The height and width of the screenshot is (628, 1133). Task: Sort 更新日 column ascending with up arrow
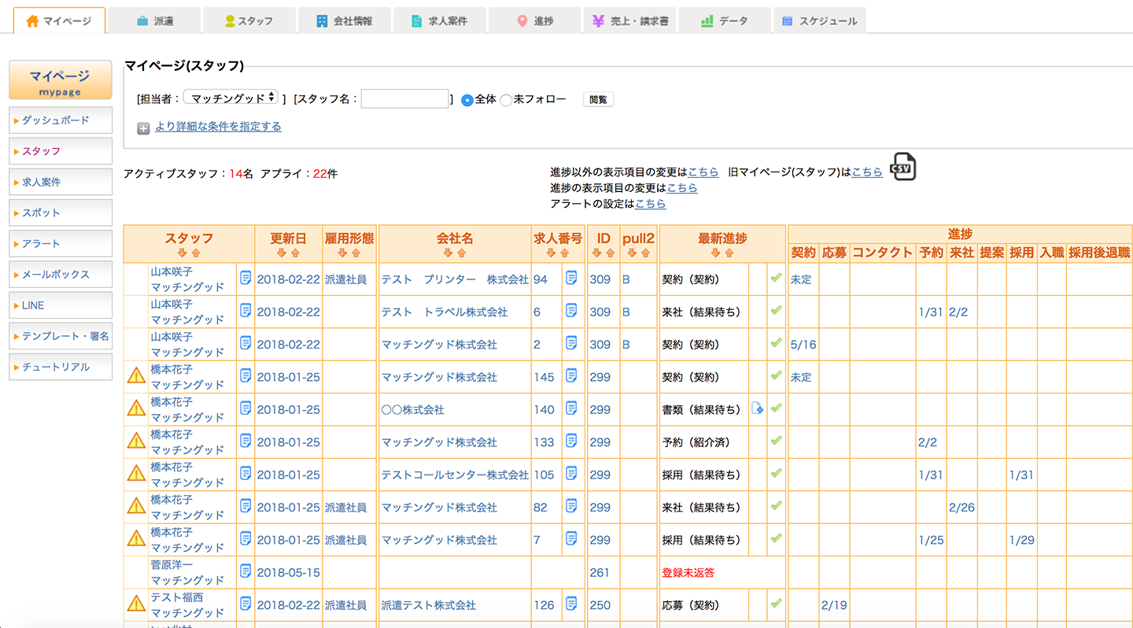(x=295, y=253)
